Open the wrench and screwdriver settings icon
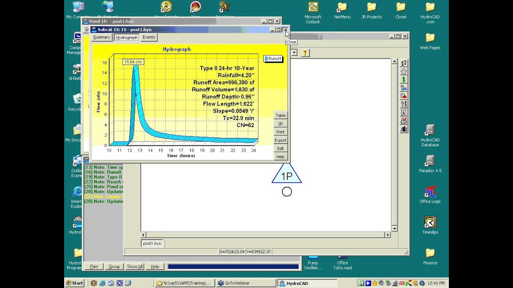Image resolution: width=513 pixels, height=288 pixels. click(404, 104)
